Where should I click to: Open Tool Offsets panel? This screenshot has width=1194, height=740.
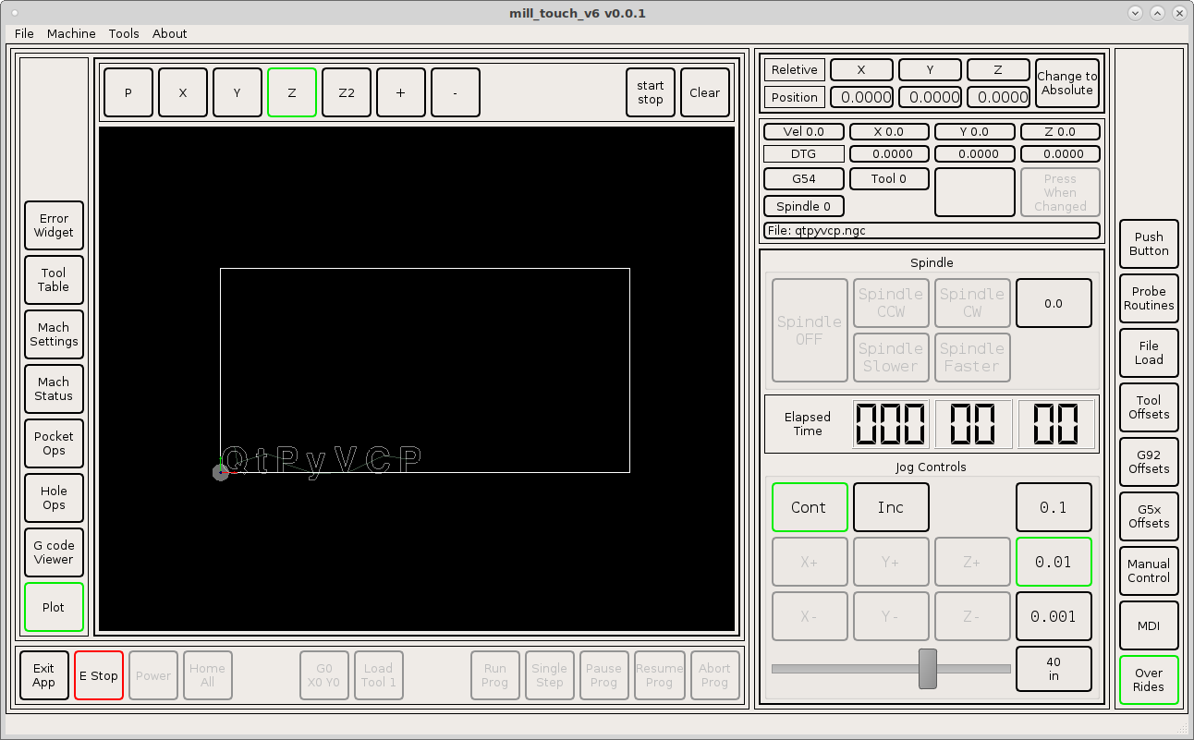(1149, 407)
